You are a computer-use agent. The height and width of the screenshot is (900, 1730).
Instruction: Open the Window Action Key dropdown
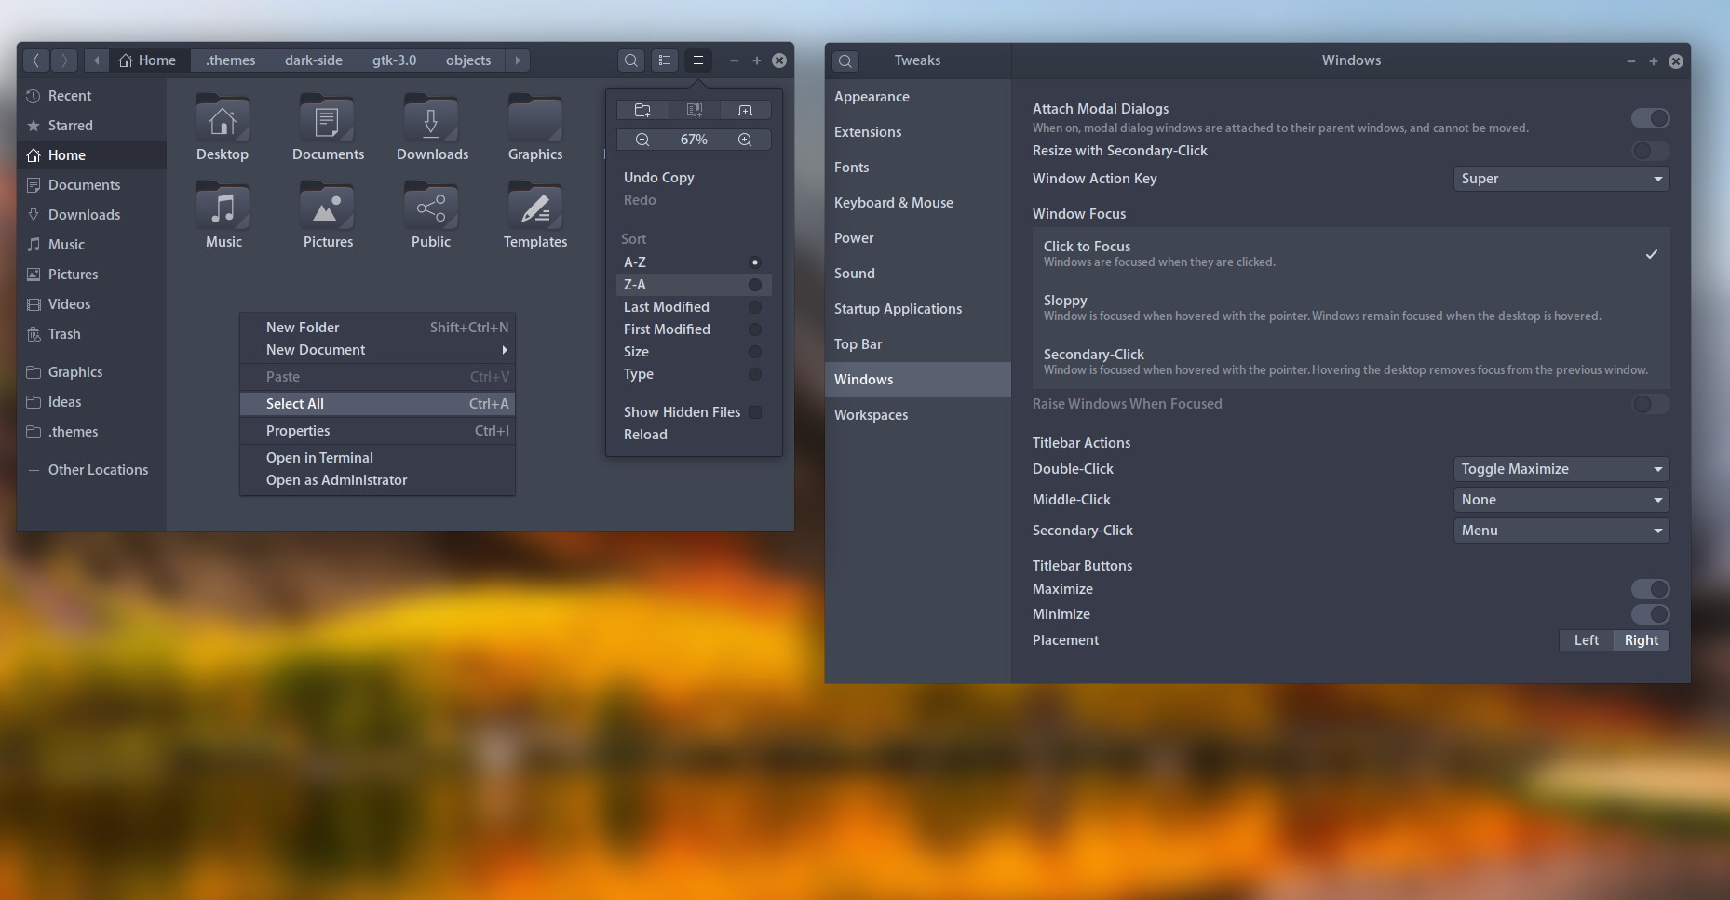[x=1561, y=179]
